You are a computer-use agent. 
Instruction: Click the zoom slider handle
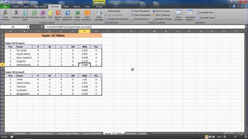point(235,137)
